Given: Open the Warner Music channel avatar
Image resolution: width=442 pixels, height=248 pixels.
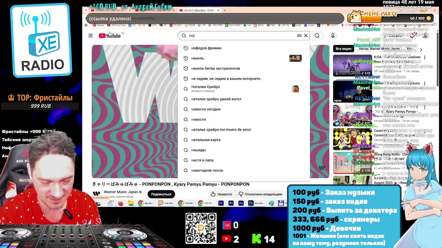Looking at the screenshot, I should click(x=97, y=194).
